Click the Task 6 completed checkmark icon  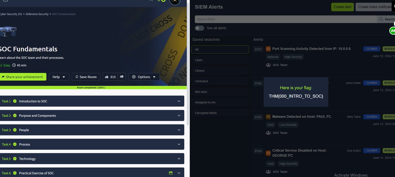pyautogui.click(x=15, y=173)
